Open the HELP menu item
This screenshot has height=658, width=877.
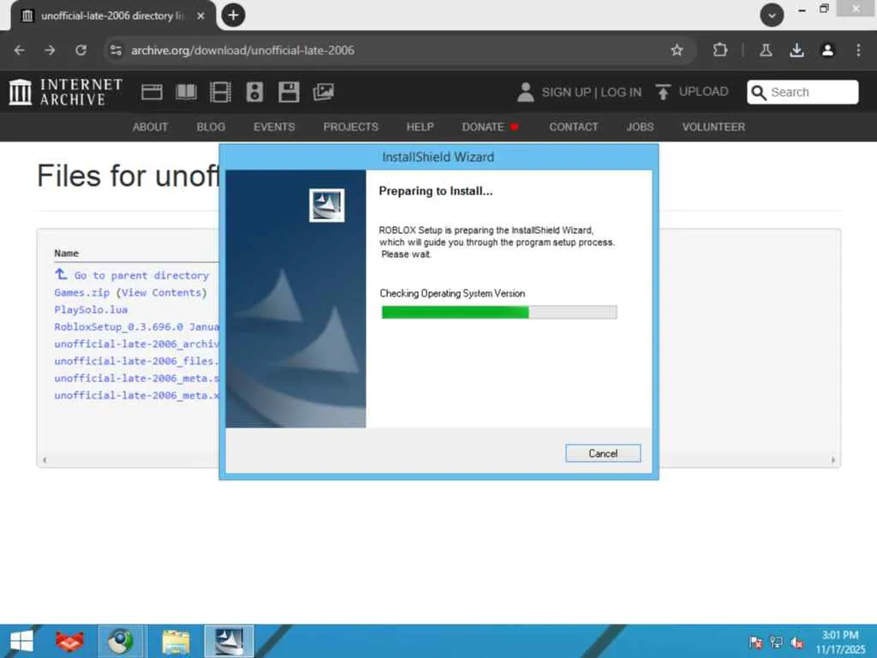coord(420,127)
